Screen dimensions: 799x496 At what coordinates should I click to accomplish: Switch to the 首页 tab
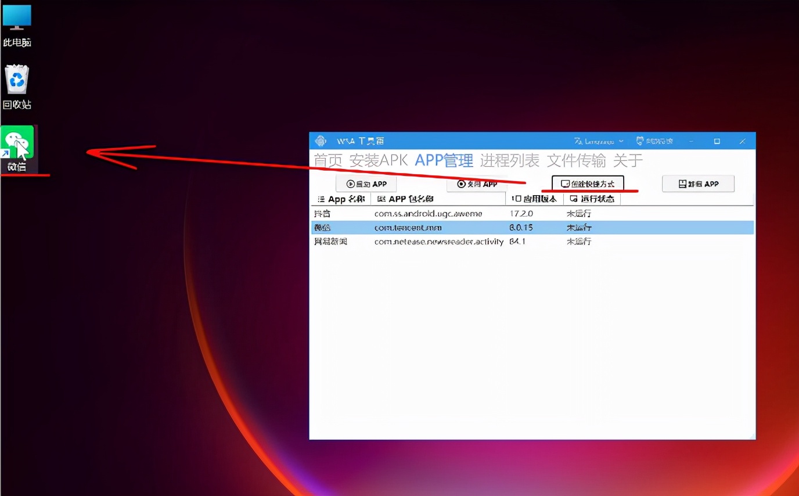click(x=327, y=161)
